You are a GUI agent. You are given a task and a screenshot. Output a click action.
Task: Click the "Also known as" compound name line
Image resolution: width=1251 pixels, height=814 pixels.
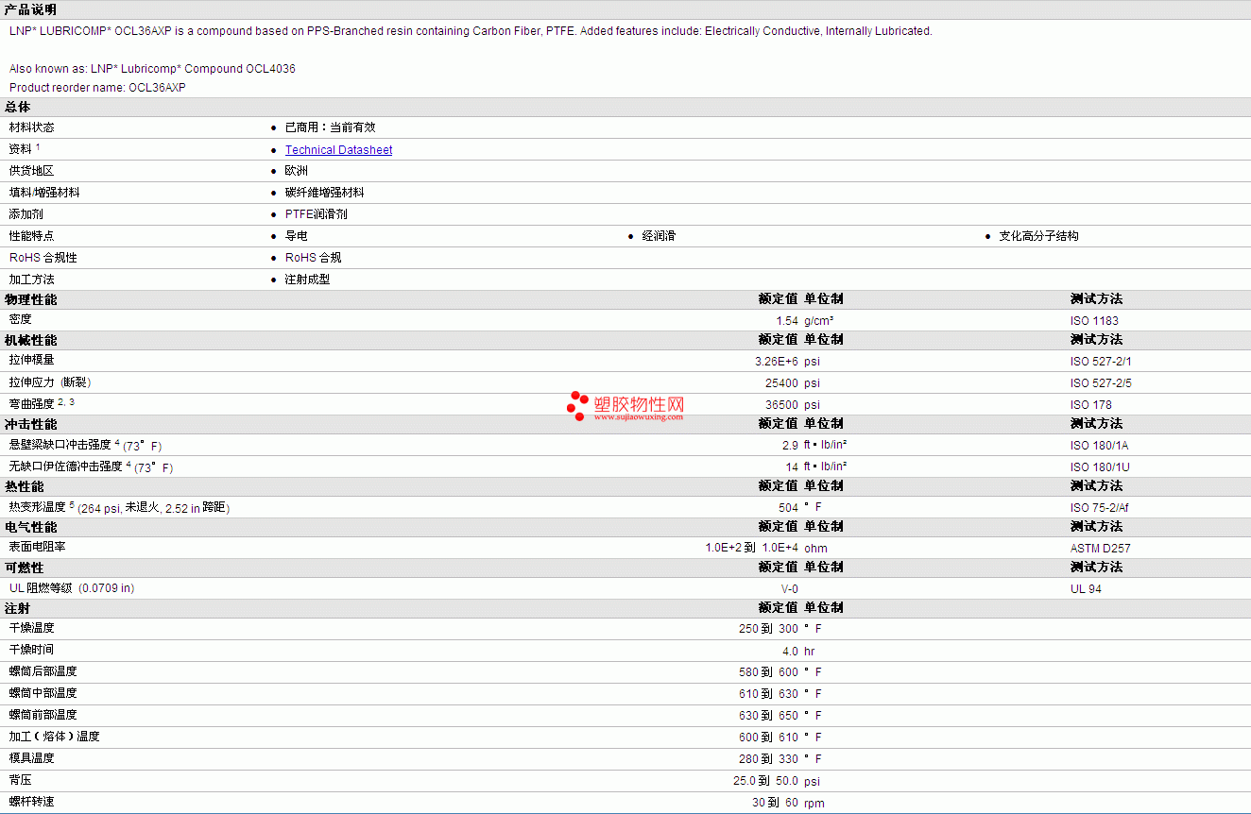pyautogui.click(x=152, y=69)
